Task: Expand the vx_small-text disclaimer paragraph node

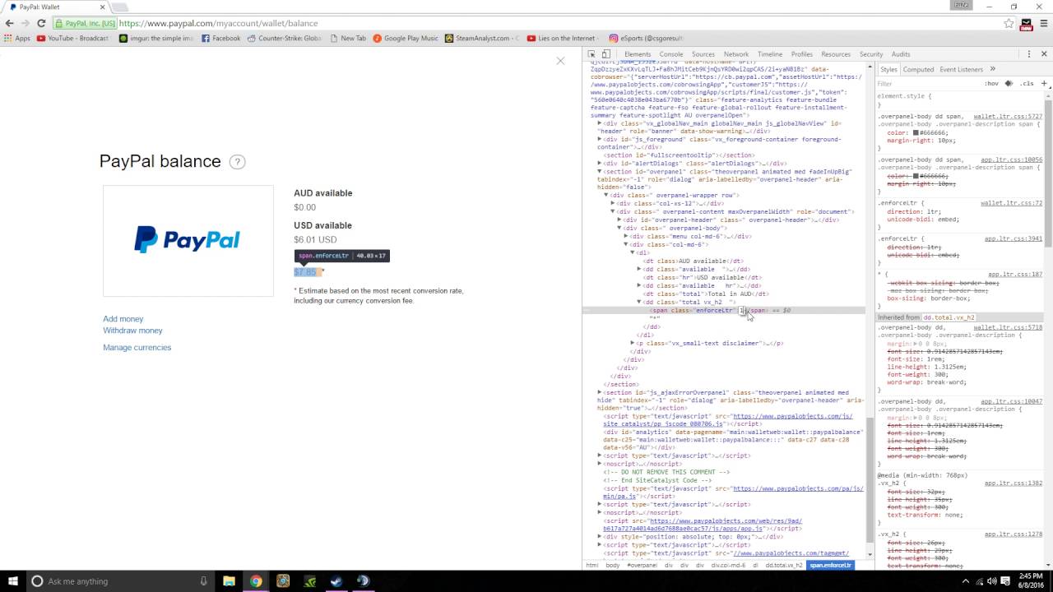Action: pos(633,343)
